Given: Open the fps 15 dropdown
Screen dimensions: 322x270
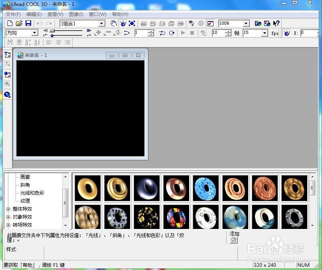Looking at the screenshot, I should [x=265, y=33].
